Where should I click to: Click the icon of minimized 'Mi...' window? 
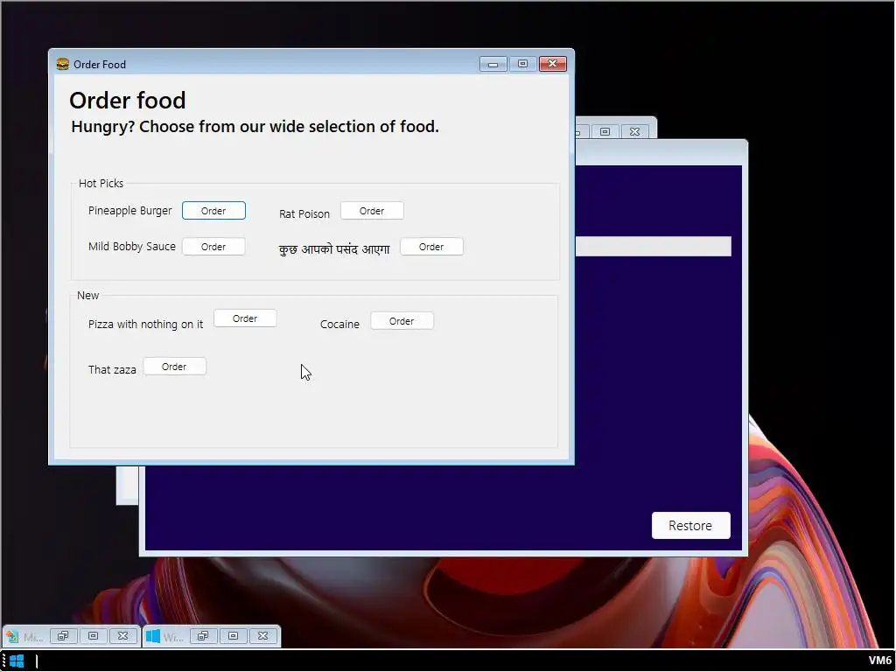point(12,636)
